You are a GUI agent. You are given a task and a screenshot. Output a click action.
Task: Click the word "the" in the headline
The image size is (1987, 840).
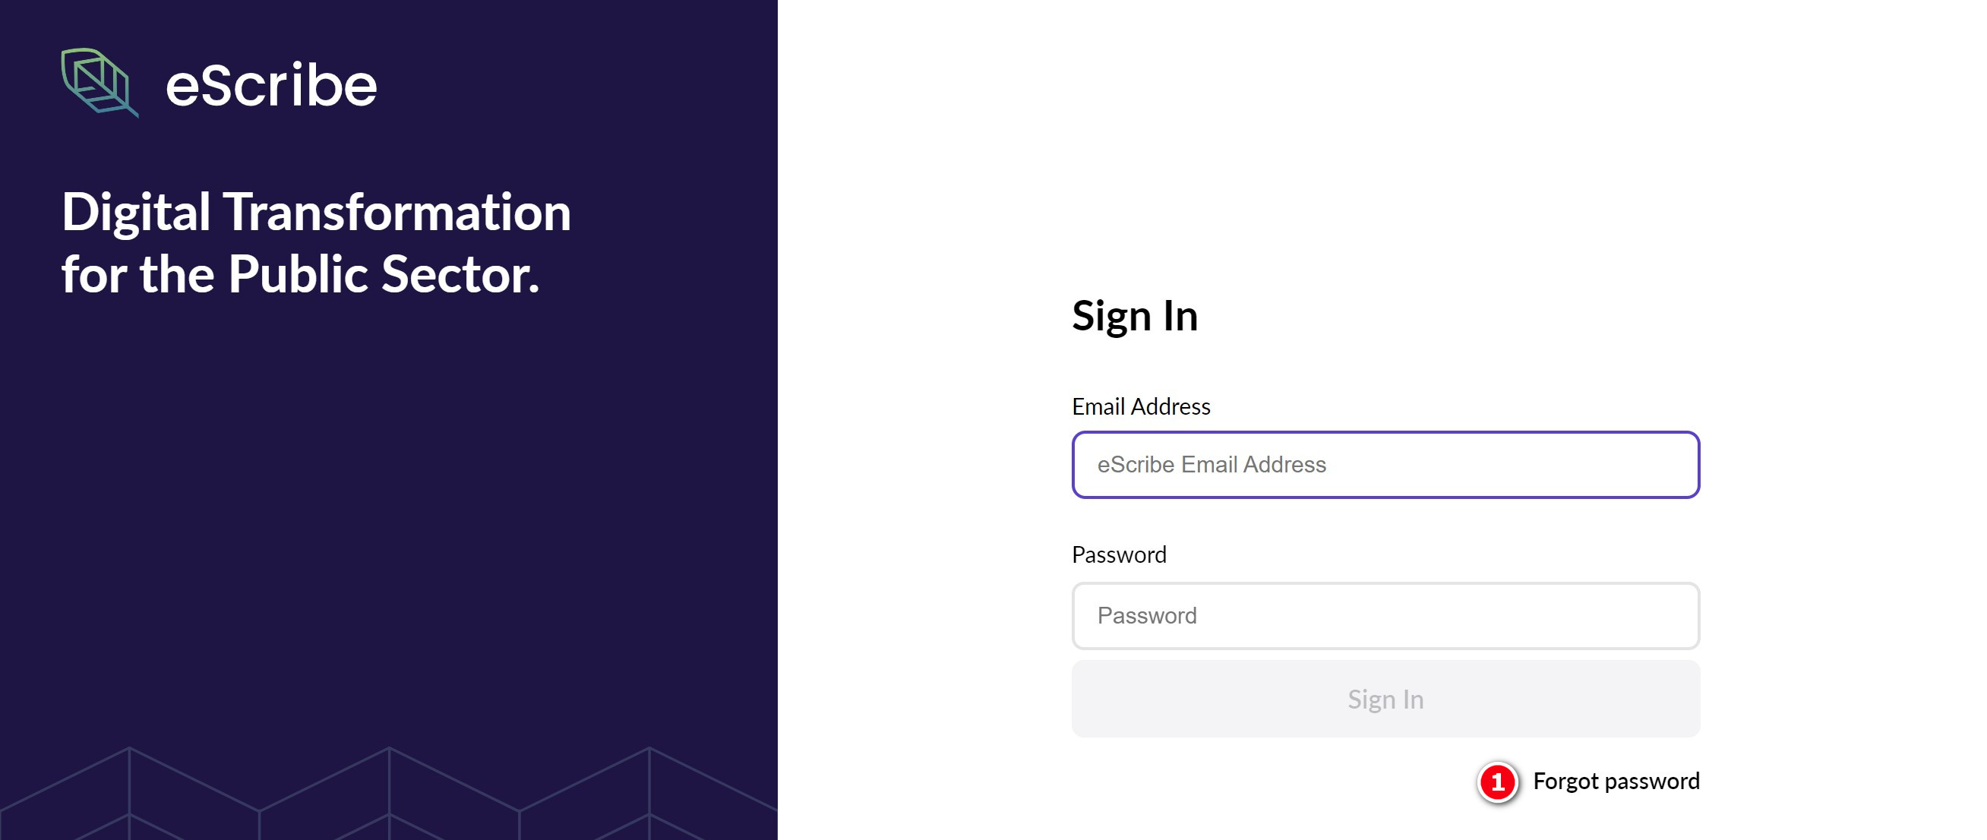tap(176, 275)
